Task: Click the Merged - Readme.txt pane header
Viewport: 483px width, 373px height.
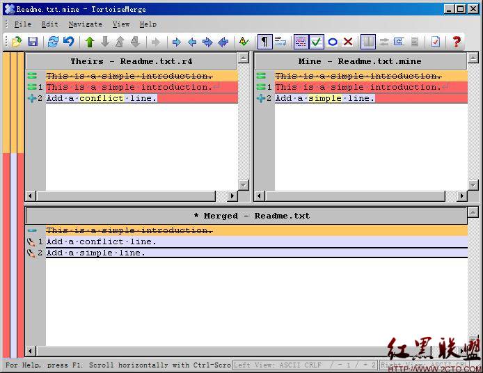Action: [246, 216]
